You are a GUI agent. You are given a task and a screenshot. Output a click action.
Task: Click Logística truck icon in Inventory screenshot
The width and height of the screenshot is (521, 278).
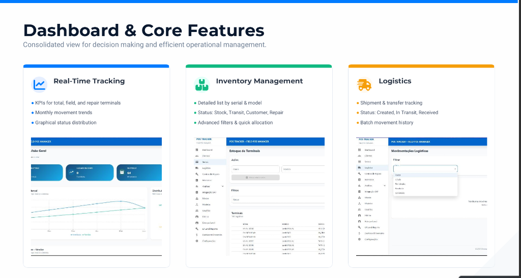197,168
